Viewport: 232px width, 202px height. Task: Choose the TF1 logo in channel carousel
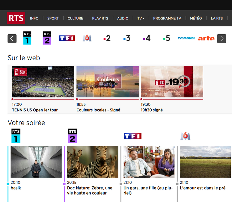tap(67, 38)
